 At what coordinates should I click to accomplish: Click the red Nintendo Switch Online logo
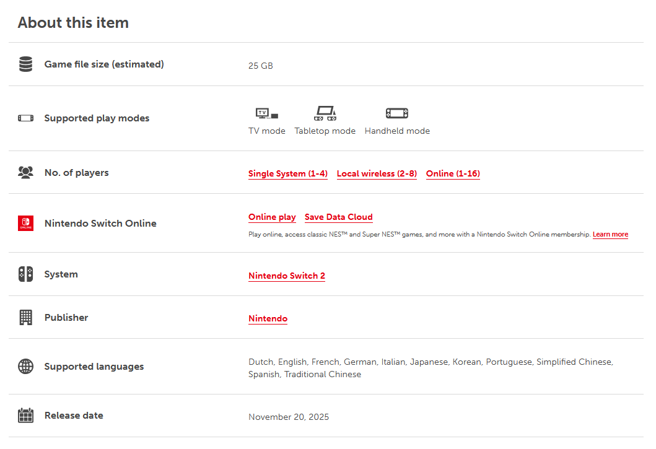(25, 223)
